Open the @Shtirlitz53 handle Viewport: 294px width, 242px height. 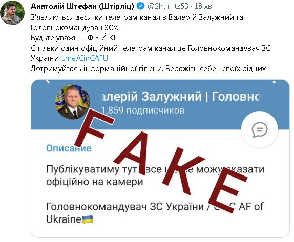coord(168,6)
